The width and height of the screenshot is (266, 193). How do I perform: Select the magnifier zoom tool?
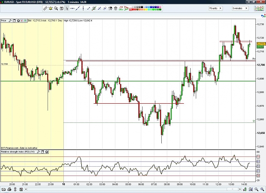pos(56,9)
